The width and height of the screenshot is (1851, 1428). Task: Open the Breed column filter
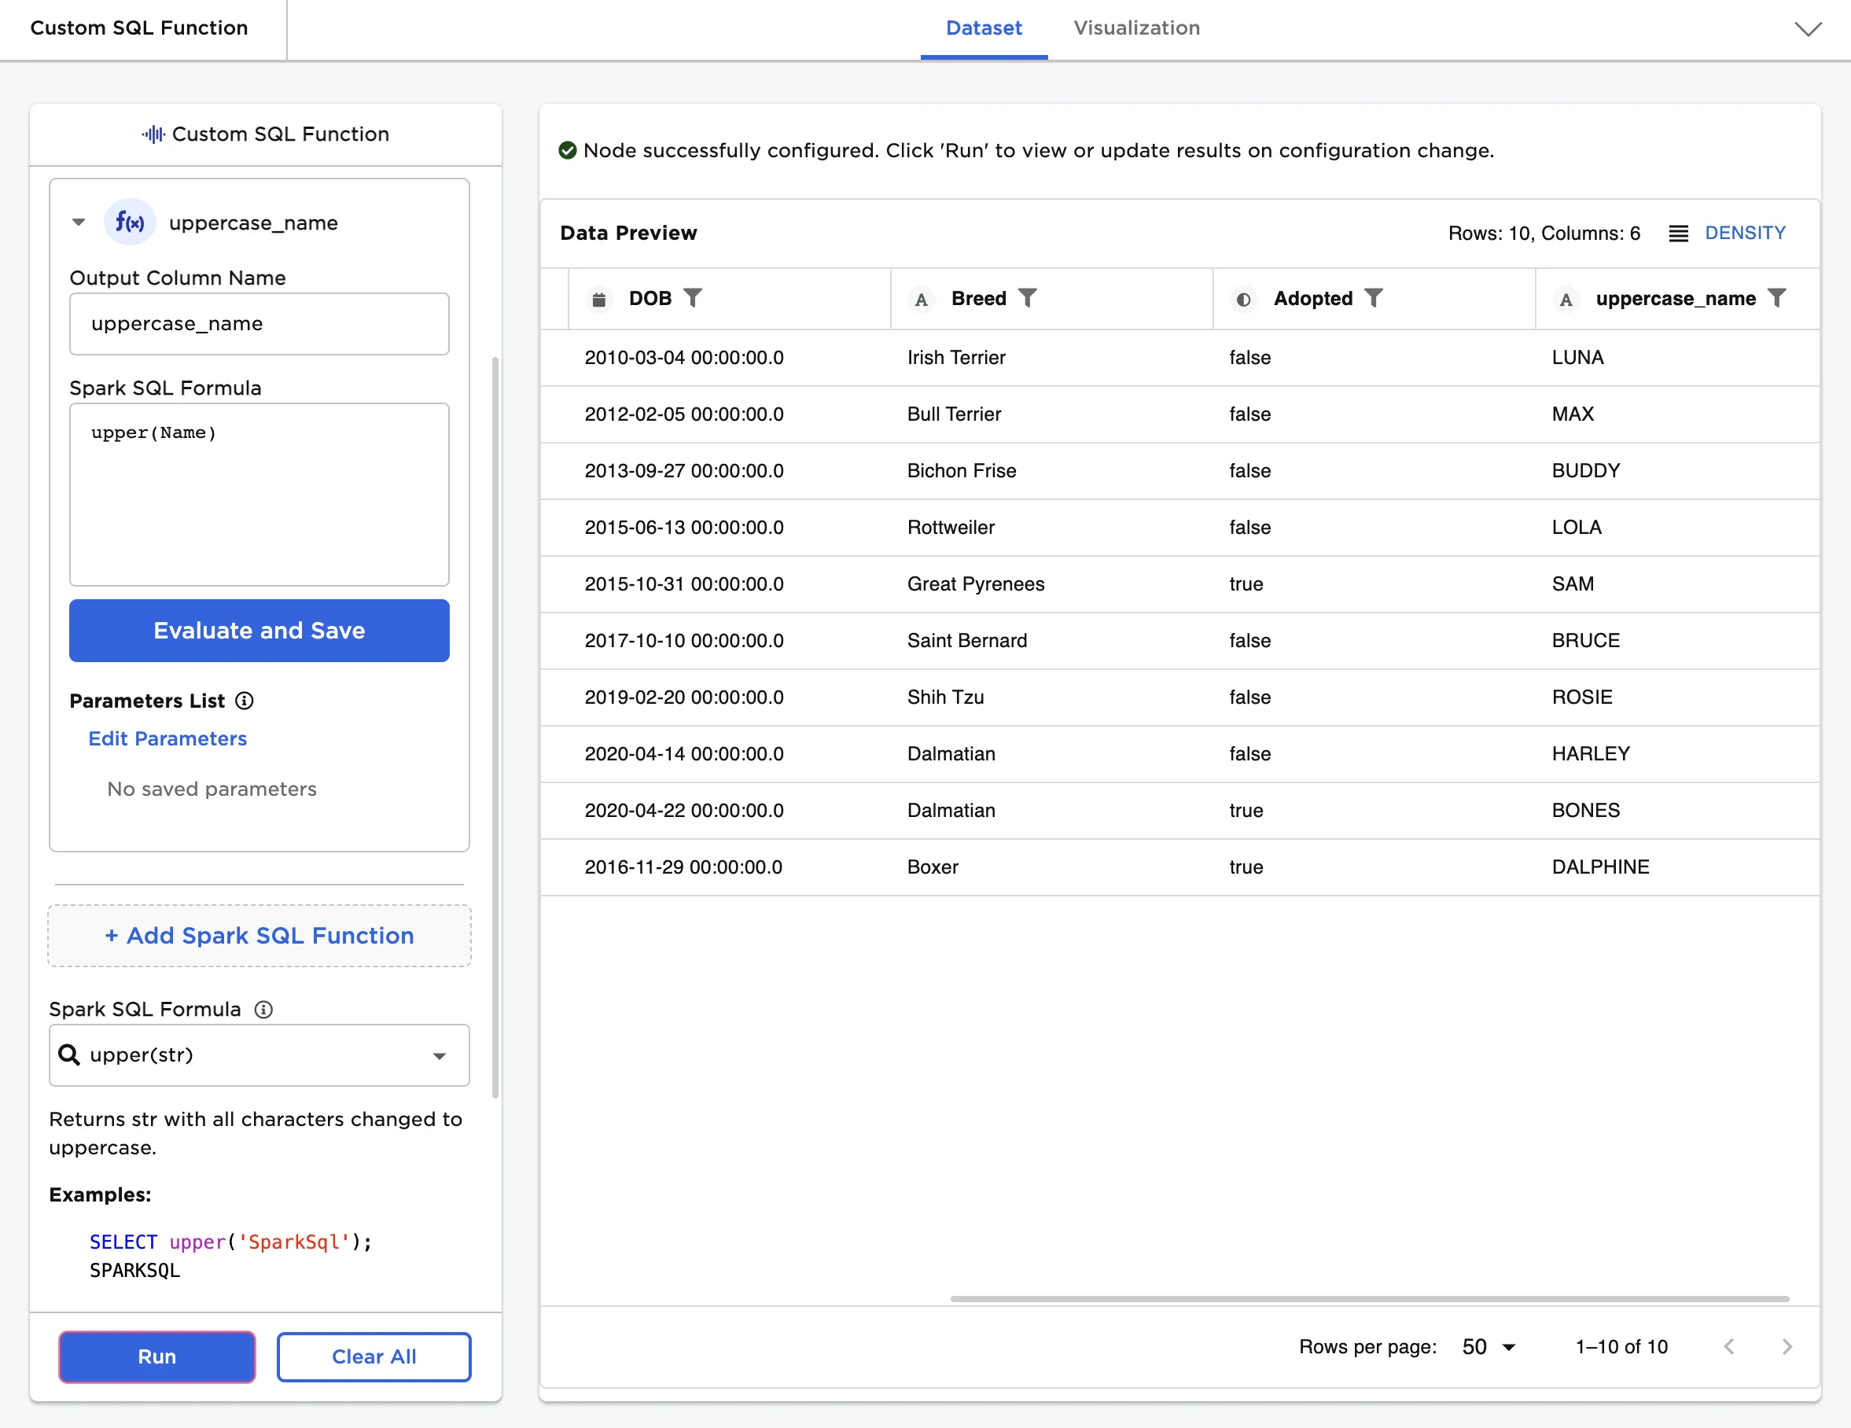1027,298
